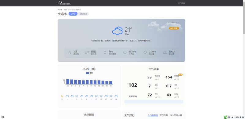This screenshot has width=245, height=119.
Task: Click the cloudy icon above hour 21
Action: (116, 96)
